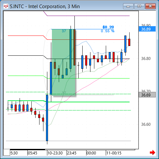Image resolution: width=159 pixels, height=159 pixels.
Task: Click the black horizontal scrollbar segment
Action: tap(27, 150)
